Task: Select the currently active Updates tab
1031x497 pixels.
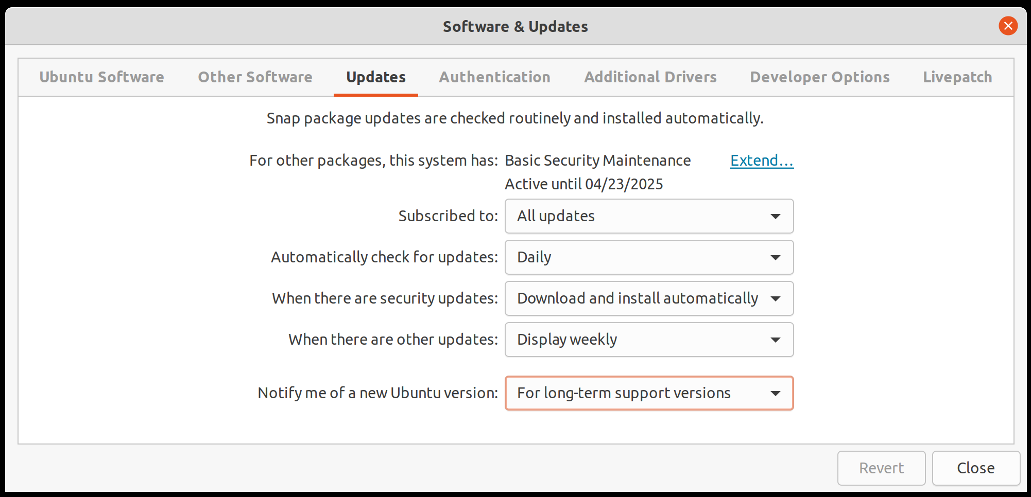Action: point(375,77)
